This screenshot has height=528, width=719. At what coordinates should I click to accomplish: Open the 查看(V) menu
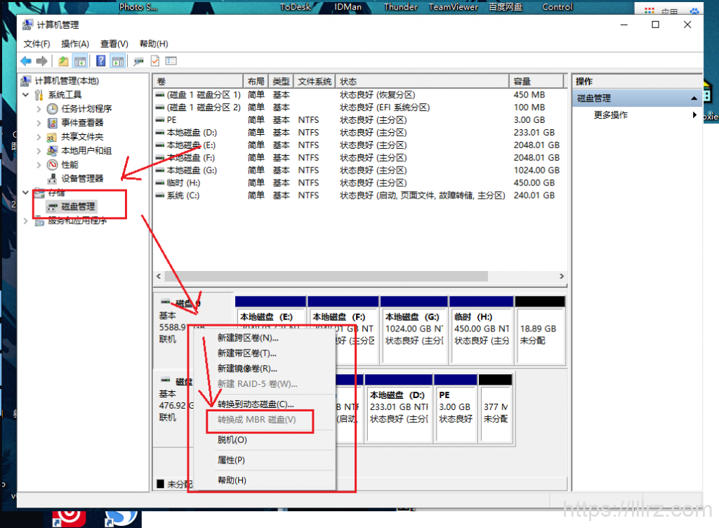coord(114,44)
